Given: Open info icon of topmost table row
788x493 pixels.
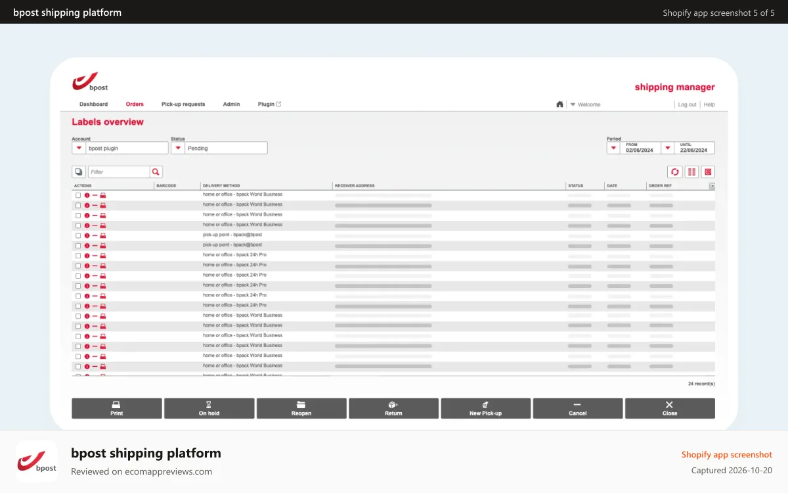Looking at the screenshot, I should (x=87, y=195).
